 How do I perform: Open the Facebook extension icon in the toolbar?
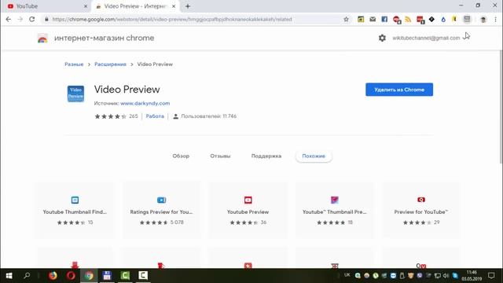tap(384, 19)
